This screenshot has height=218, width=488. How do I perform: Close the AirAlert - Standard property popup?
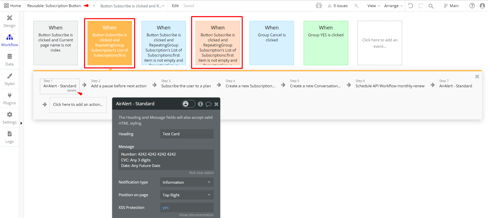click(x=216, y=104)
